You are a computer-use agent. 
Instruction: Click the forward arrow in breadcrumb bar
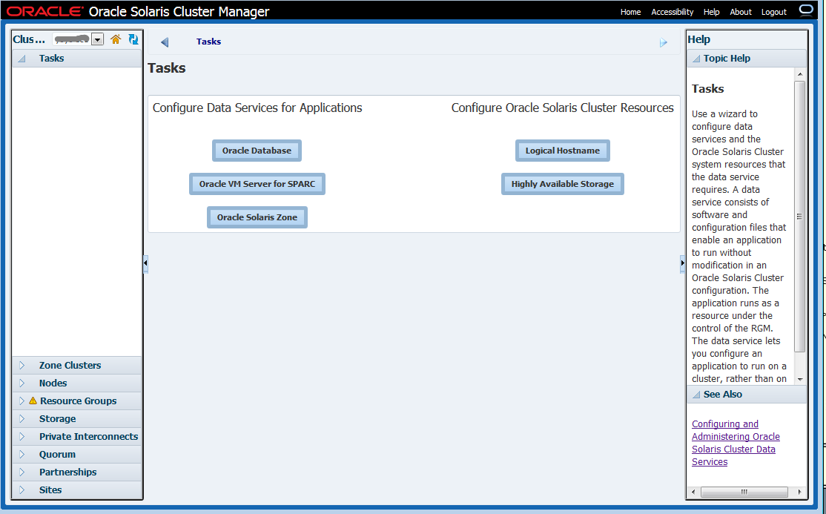[663, 43]
